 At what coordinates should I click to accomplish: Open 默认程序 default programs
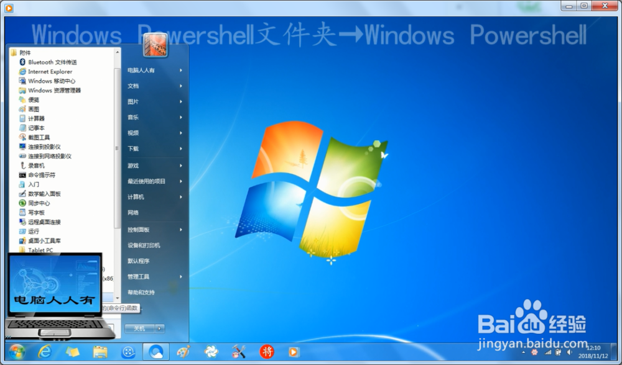(139, 261)
